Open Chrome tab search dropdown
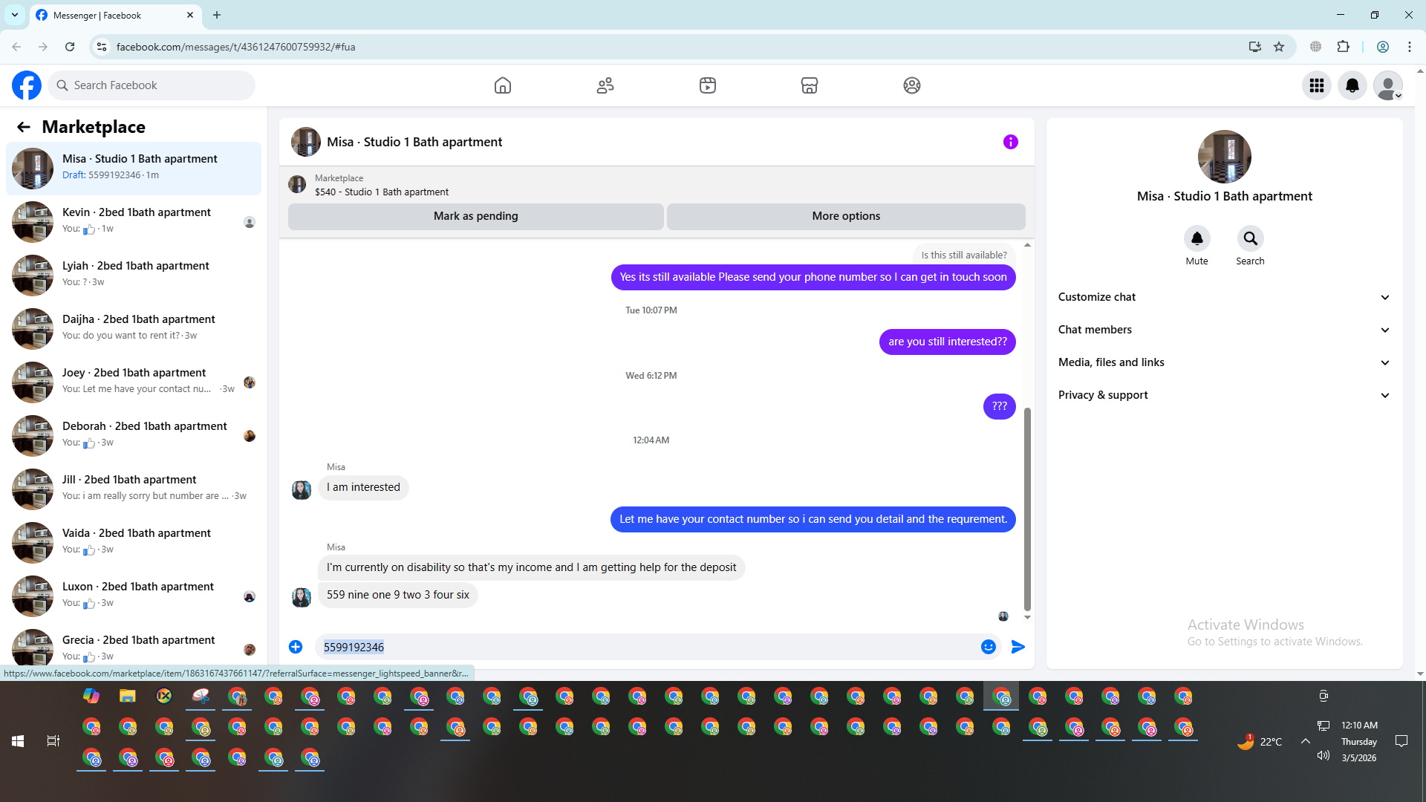The width and height of the screenshot is (1426, 802). (15, 15)
